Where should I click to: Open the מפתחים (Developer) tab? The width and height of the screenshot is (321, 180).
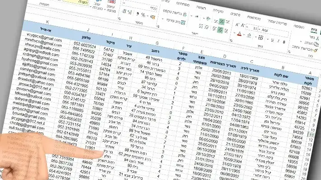[183, 4]
